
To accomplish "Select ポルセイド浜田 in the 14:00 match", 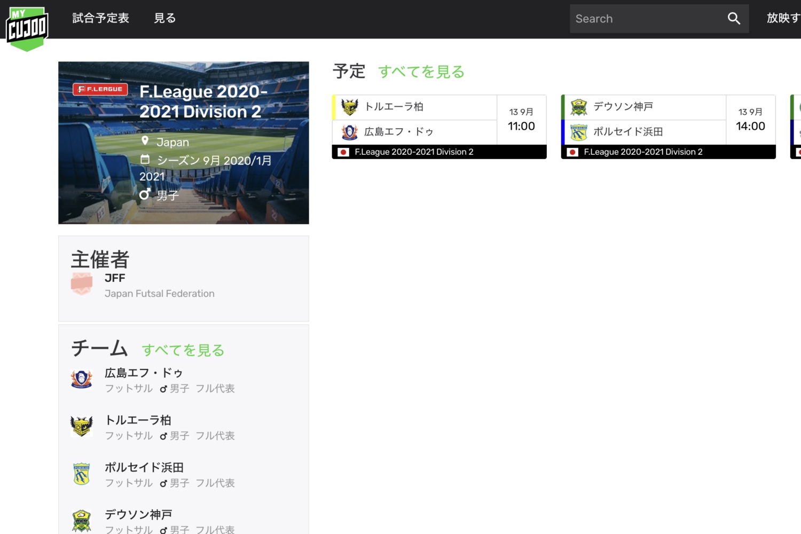I will pos(628,131).
